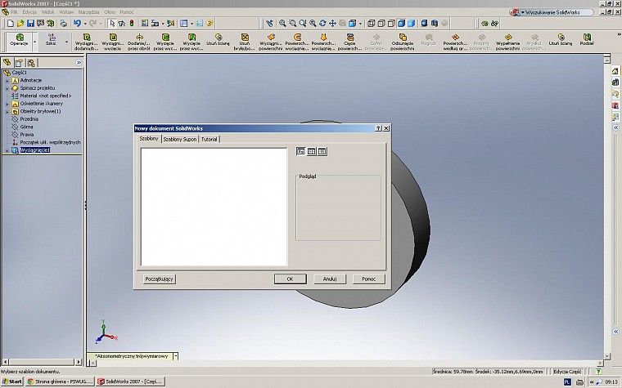Click the Rebuild traffic light icon
Image resolution: width=622 pixels, height=388 pixels.
pos(132,24)
